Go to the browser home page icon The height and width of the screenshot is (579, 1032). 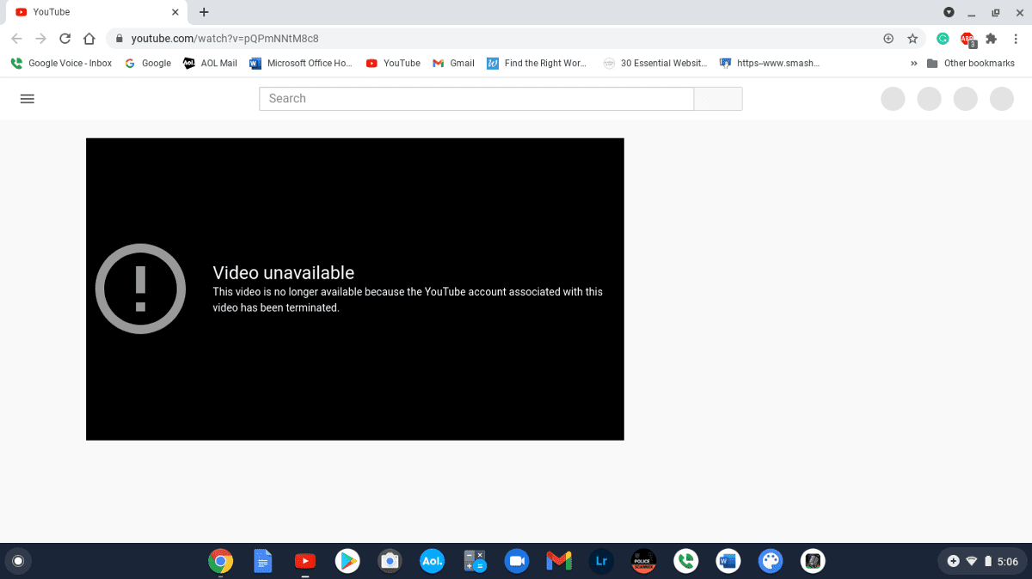(x=89, y=39)
